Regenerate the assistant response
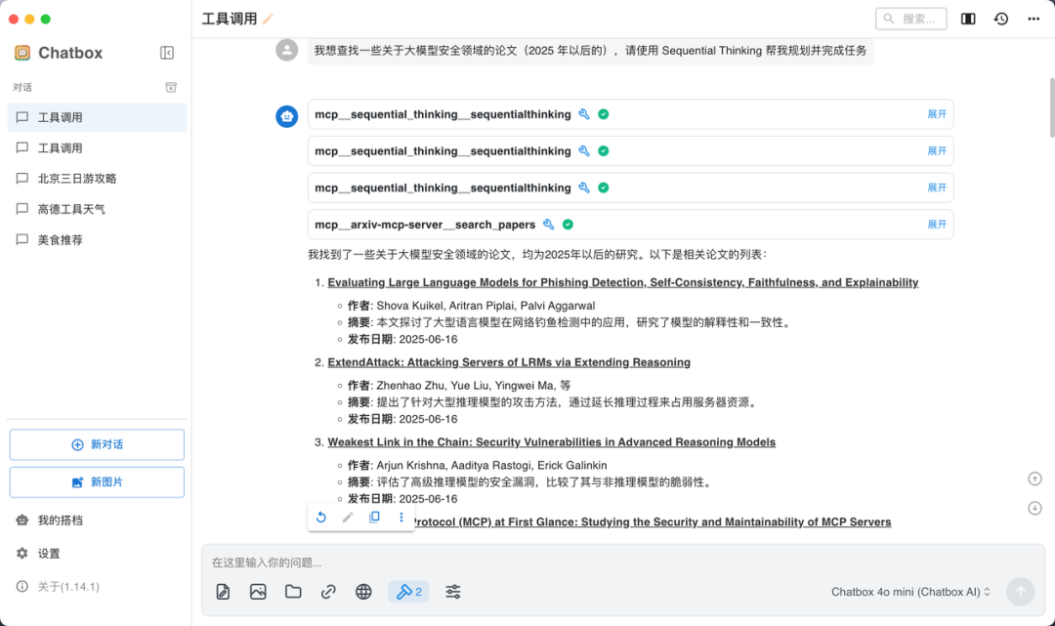This screenshot has width=1055, height=626. coord(321,517)
